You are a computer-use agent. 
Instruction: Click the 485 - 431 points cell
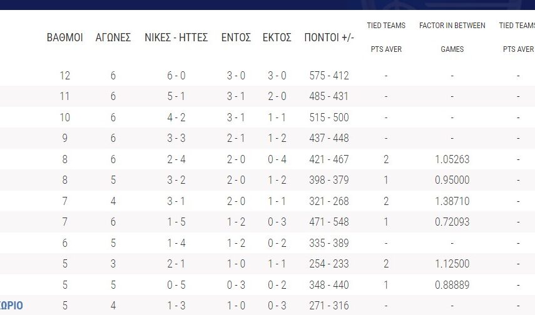pyautogui.click(x=329, y=96)
